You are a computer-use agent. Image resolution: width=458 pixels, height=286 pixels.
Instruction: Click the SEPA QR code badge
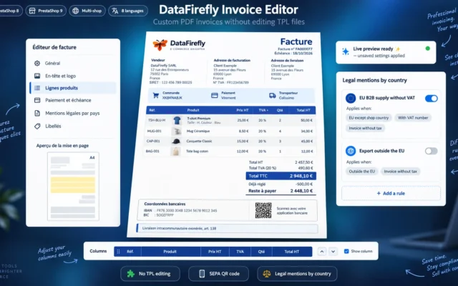tap(218, 274)
